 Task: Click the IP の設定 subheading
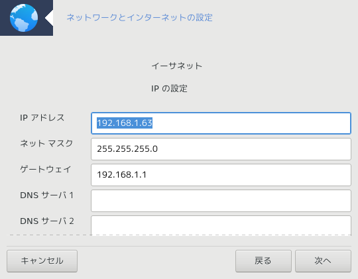[169, 88]
